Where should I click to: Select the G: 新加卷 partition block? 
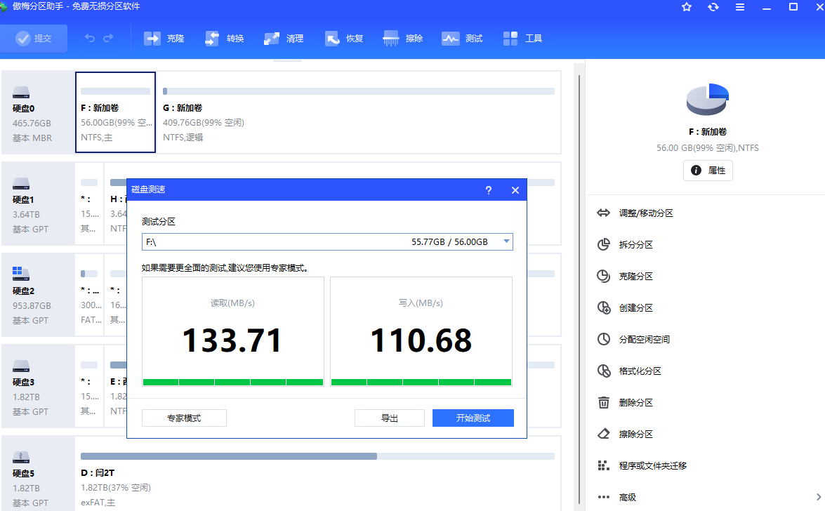click(x=358, y=112)
